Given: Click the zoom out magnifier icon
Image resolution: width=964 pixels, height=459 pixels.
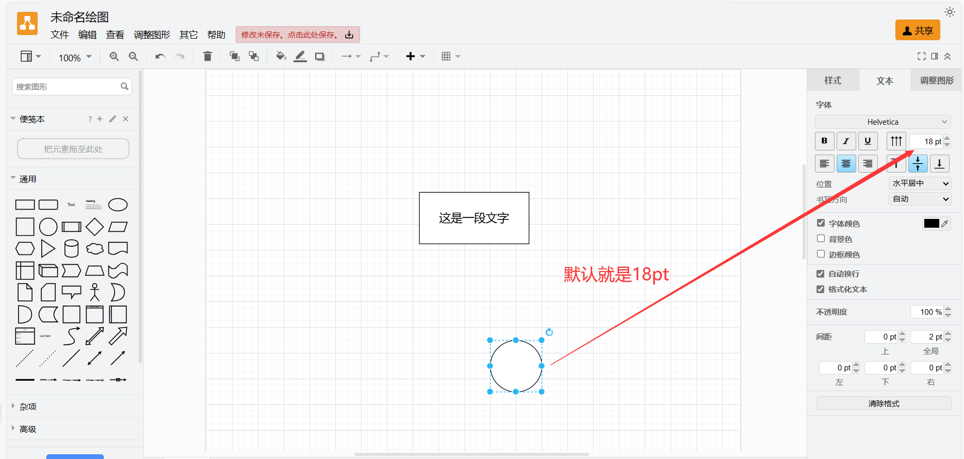Looking at the screenshot, I should coord(133,57).
